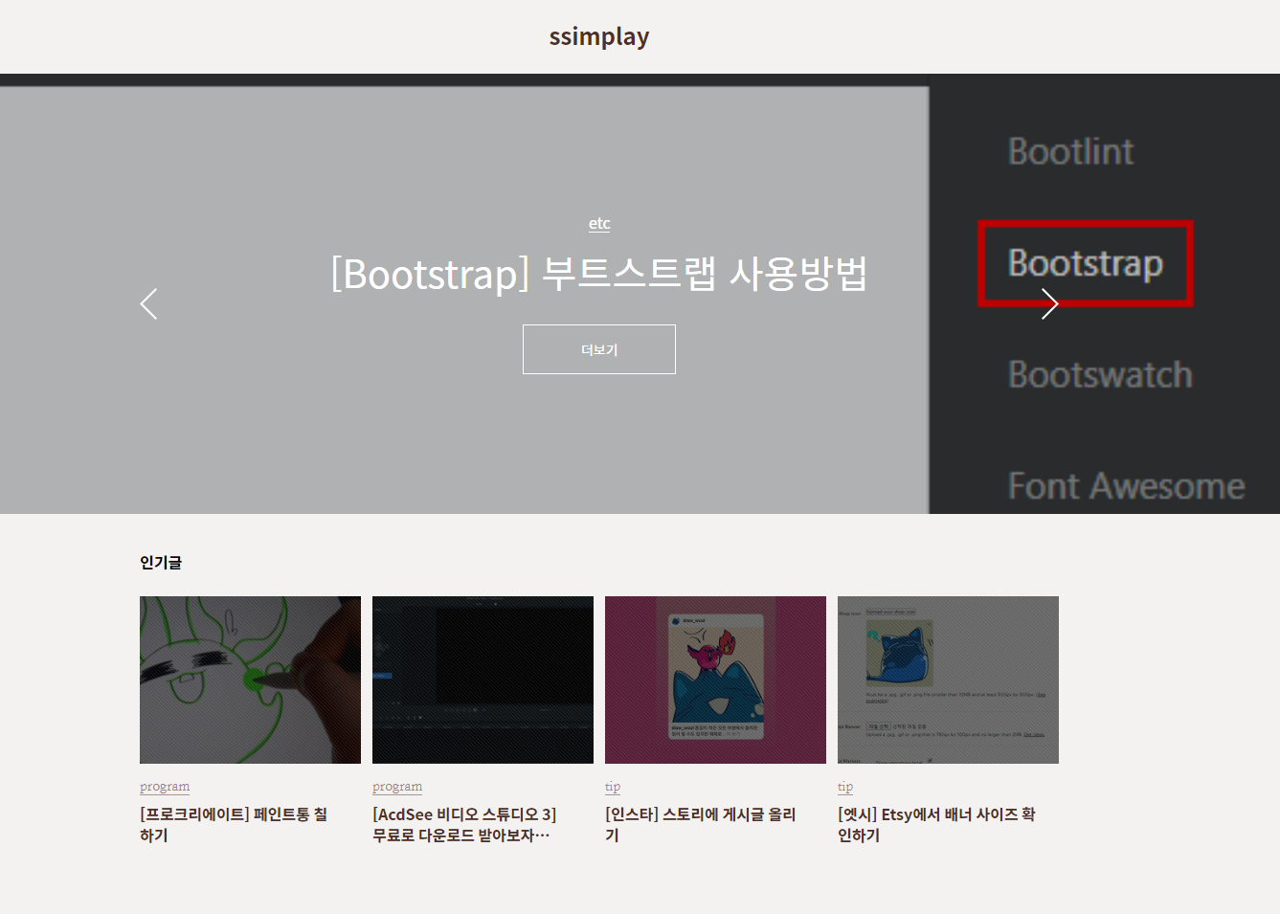The height and width of the screenshot is (914, 1280).
Task: Open program category above 프로크리에이트 post
Action: 165,787
